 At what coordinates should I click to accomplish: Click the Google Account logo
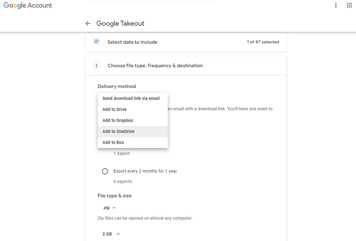[28, 5]
